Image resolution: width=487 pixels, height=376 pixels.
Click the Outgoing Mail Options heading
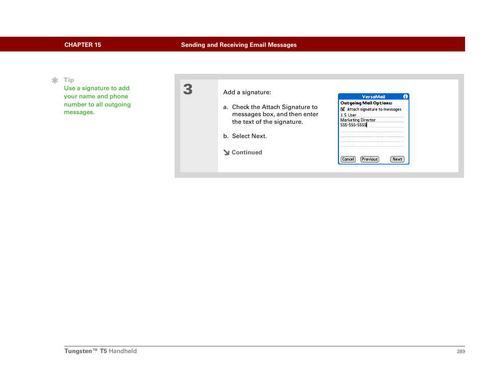(x=366, y=103)
